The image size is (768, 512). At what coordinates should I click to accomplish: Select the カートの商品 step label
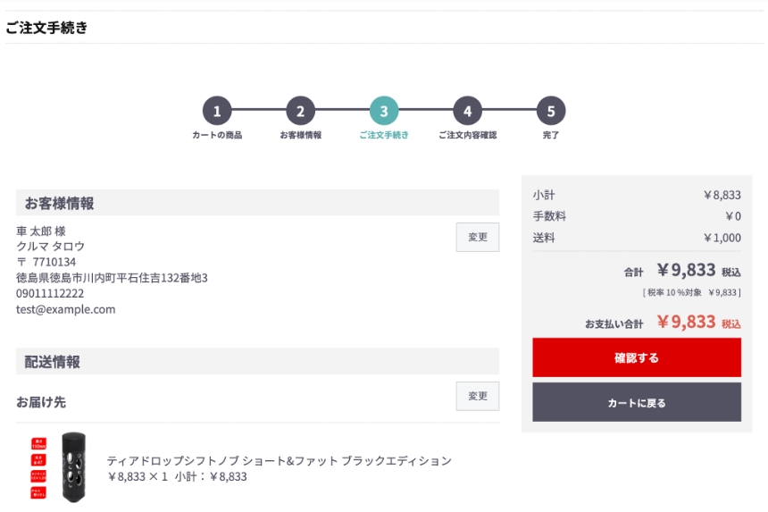(x=217, y=135)
